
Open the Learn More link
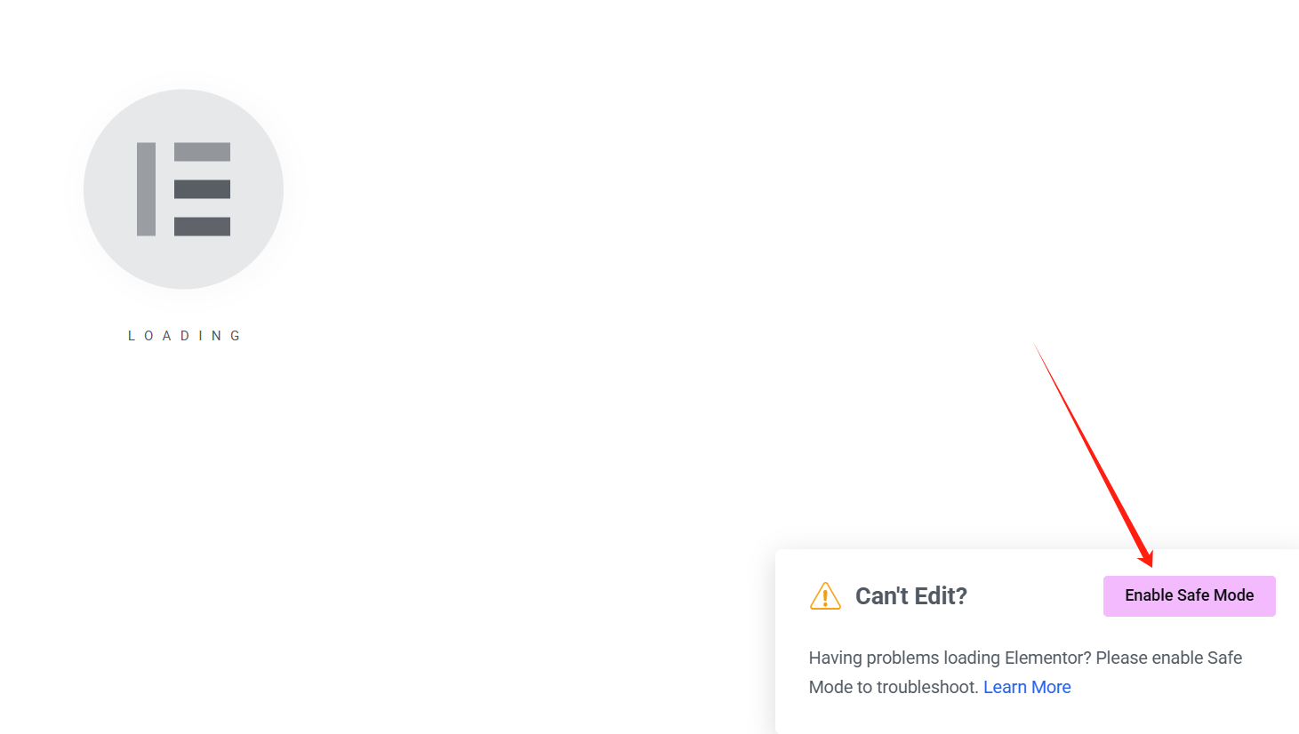pyautogui.click(x=1027, y=687)
